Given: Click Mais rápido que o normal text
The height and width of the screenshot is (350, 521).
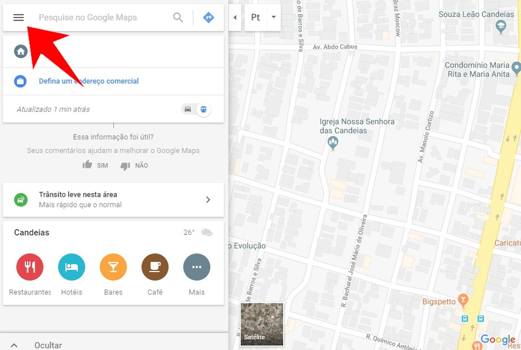Looking at the screenshot, I should pos(80,205).
